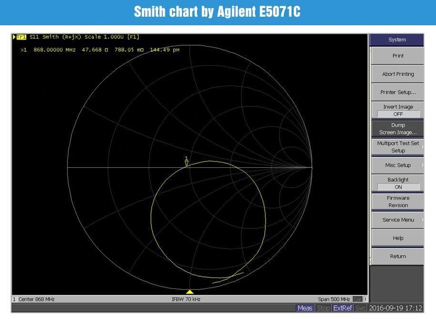Click the 788.05 mΩ marker value
The image size is (436, 319).
[129, 50]
